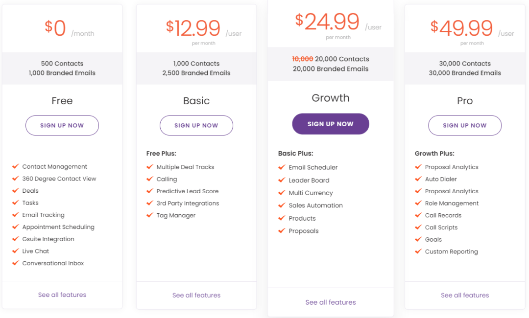Click Sign Up Now on the Growth plan
Viewport: 529px width, 318px height.
[330, 124]
